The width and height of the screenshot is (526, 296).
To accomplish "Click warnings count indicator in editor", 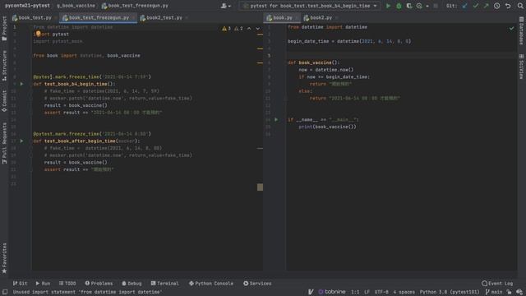I will [227, 29].
